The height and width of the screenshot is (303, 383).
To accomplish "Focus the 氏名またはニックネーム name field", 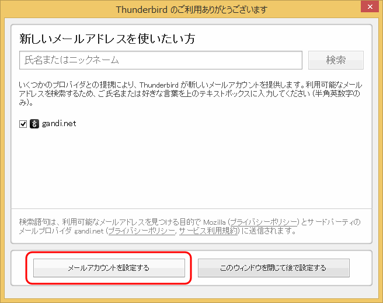I will click(161, 60).
